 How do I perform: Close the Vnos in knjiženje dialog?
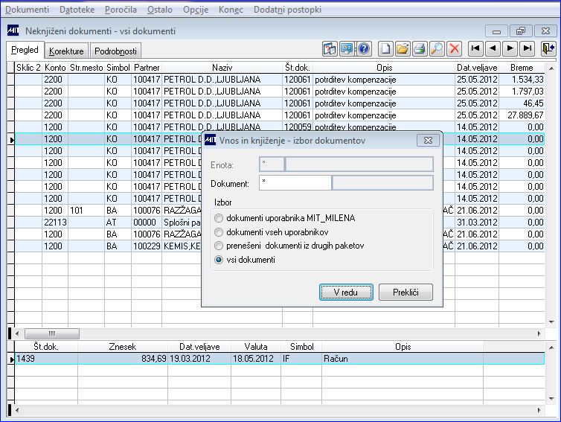pos(428,141)
